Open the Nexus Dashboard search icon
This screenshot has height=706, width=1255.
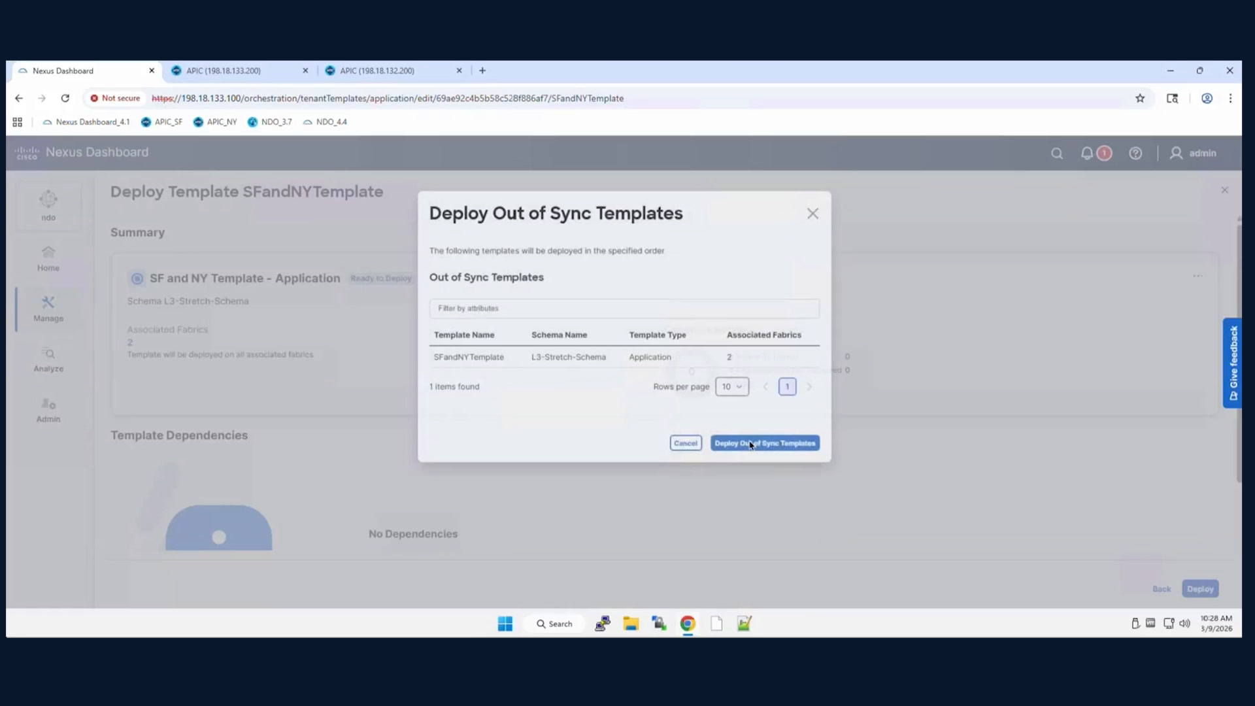coord(1057,154)
